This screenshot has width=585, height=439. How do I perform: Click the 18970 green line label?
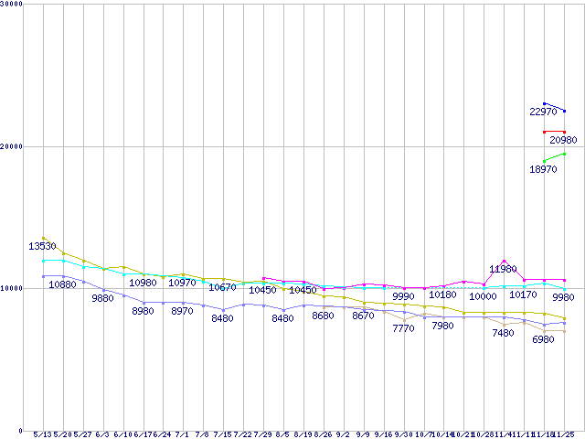point(543,169)
